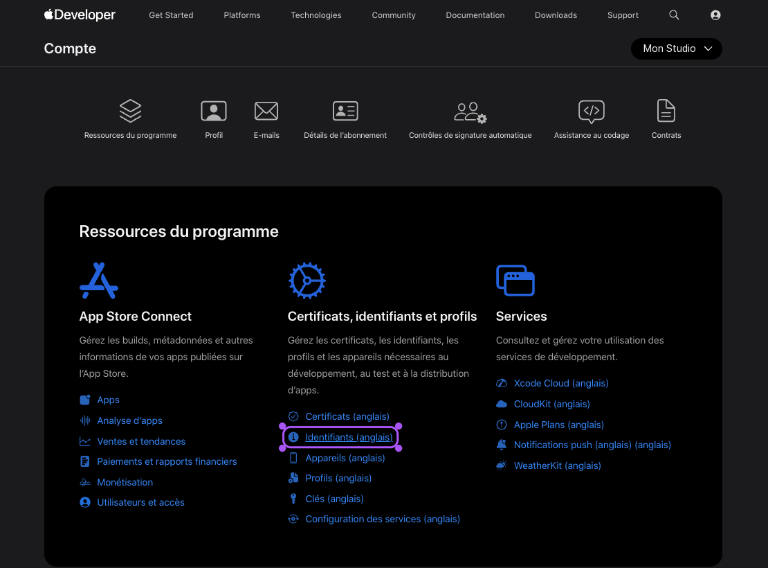Screen dimensions: 768x568
Task: Click the Ressources du programme heading
Action: [x=179, y=231]
